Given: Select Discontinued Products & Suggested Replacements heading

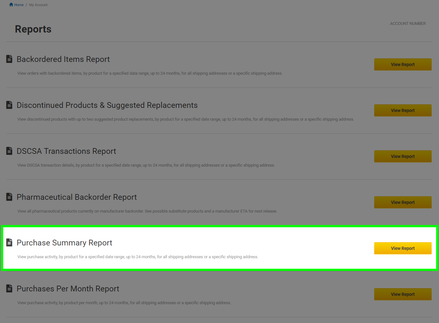Looking at the screenshot, I should 107,105.
